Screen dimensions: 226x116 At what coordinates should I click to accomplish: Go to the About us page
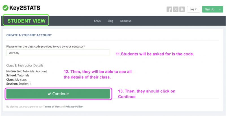[x=126, y=21]
